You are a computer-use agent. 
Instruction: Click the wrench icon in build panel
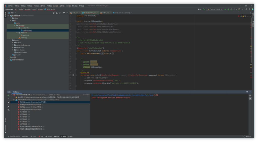tap(8, 103)
